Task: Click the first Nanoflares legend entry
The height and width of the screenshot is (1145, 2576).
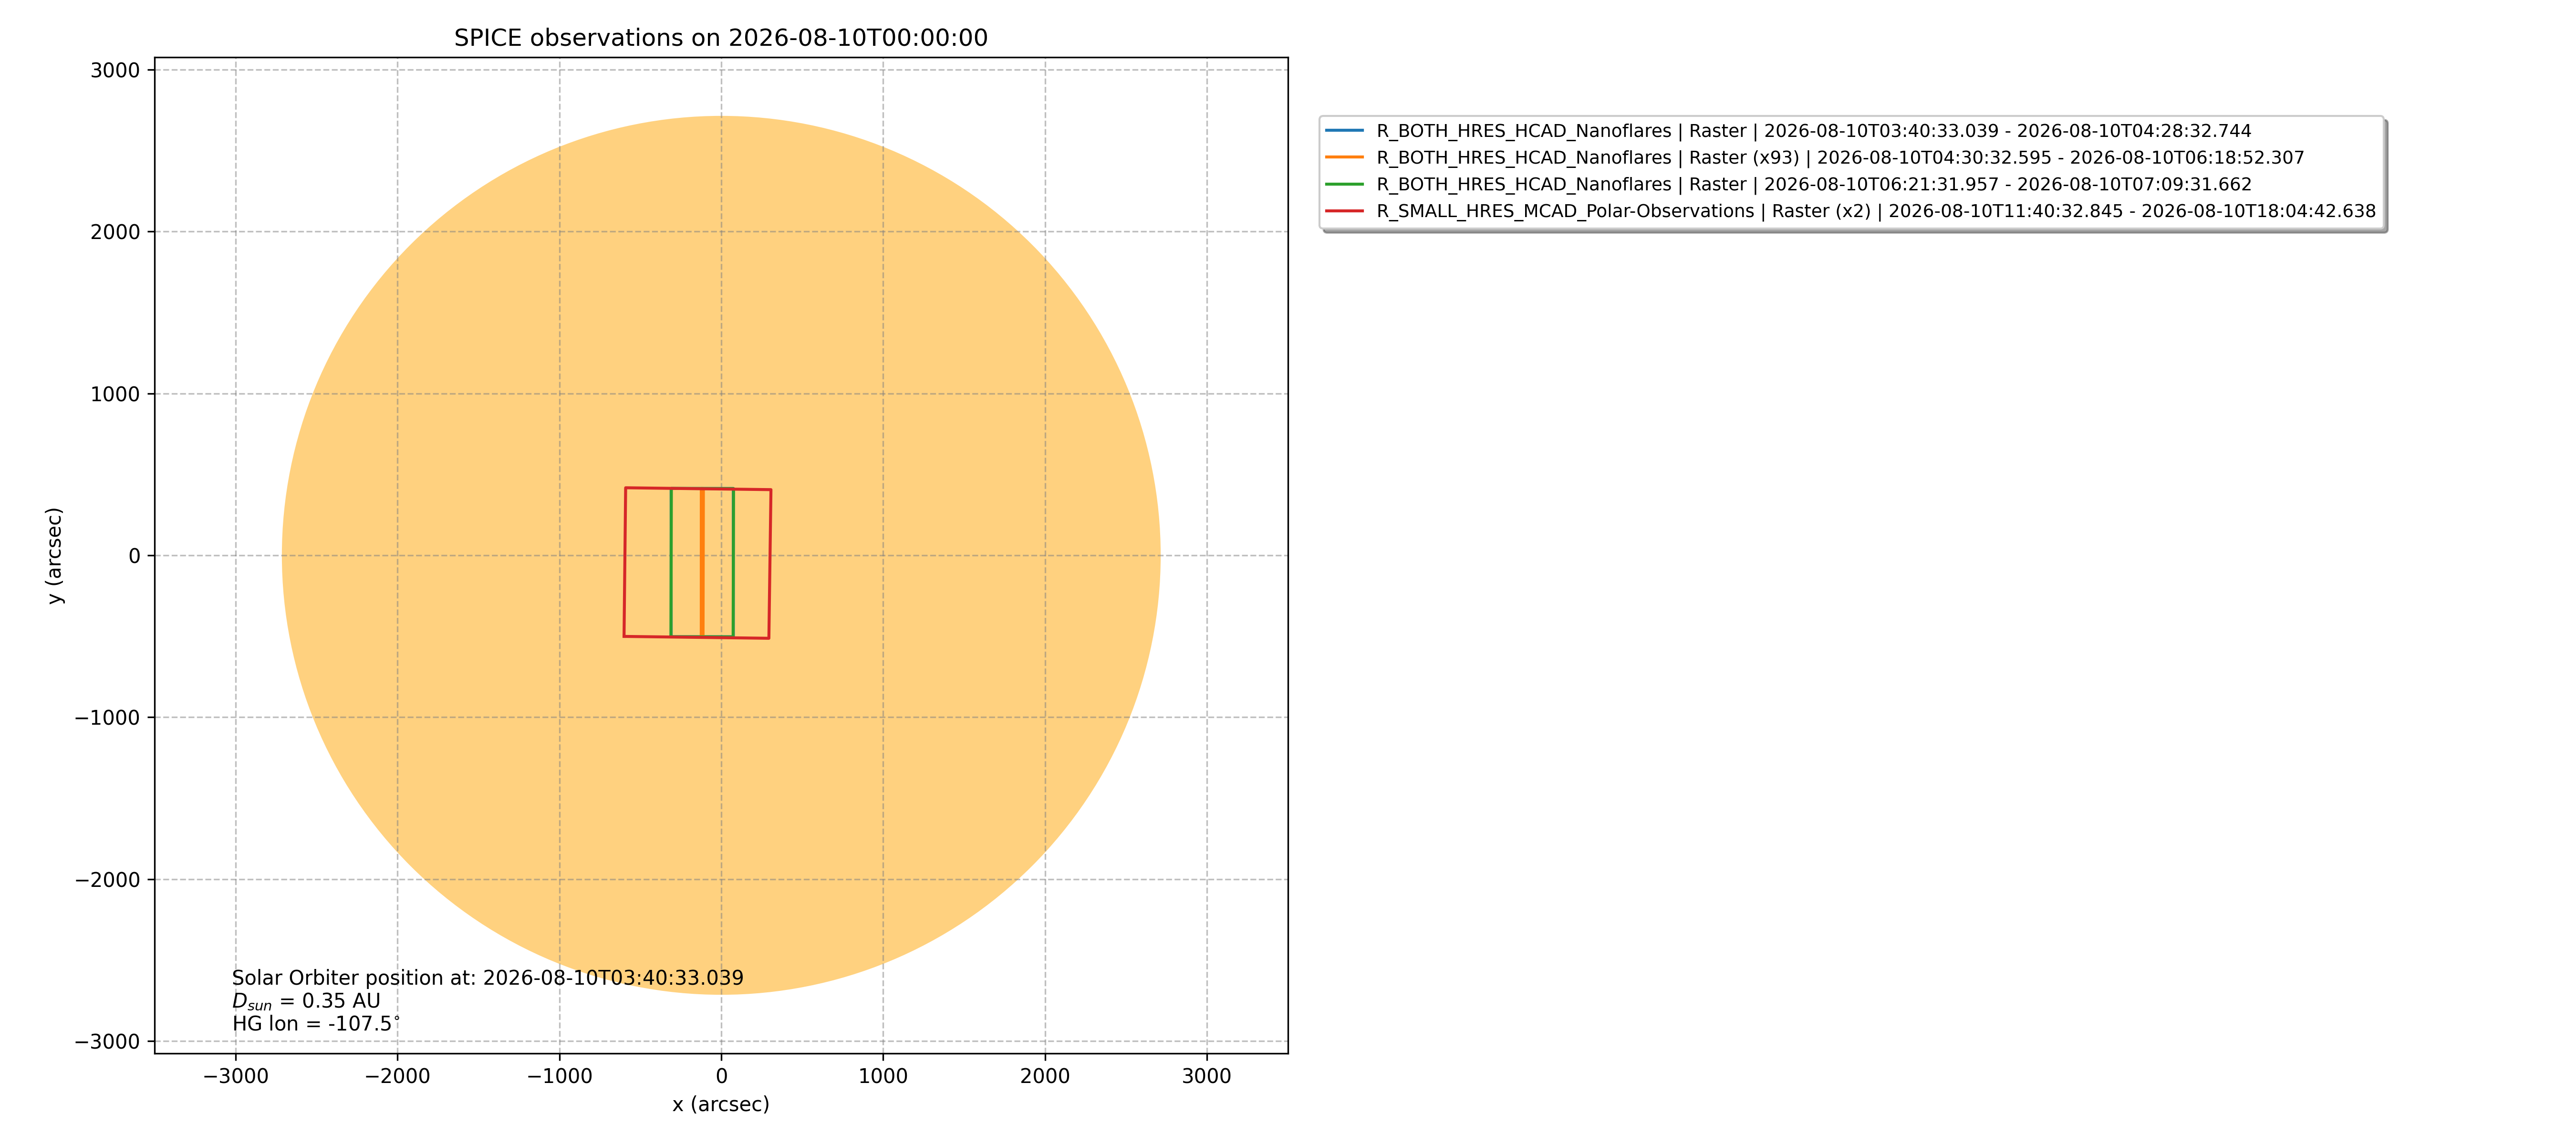Action: (x=1814, y=131)
